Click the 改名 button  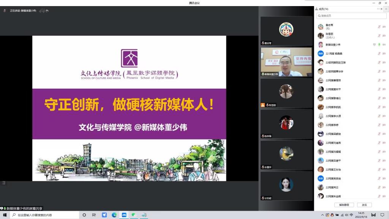click(x=364, y=205)
